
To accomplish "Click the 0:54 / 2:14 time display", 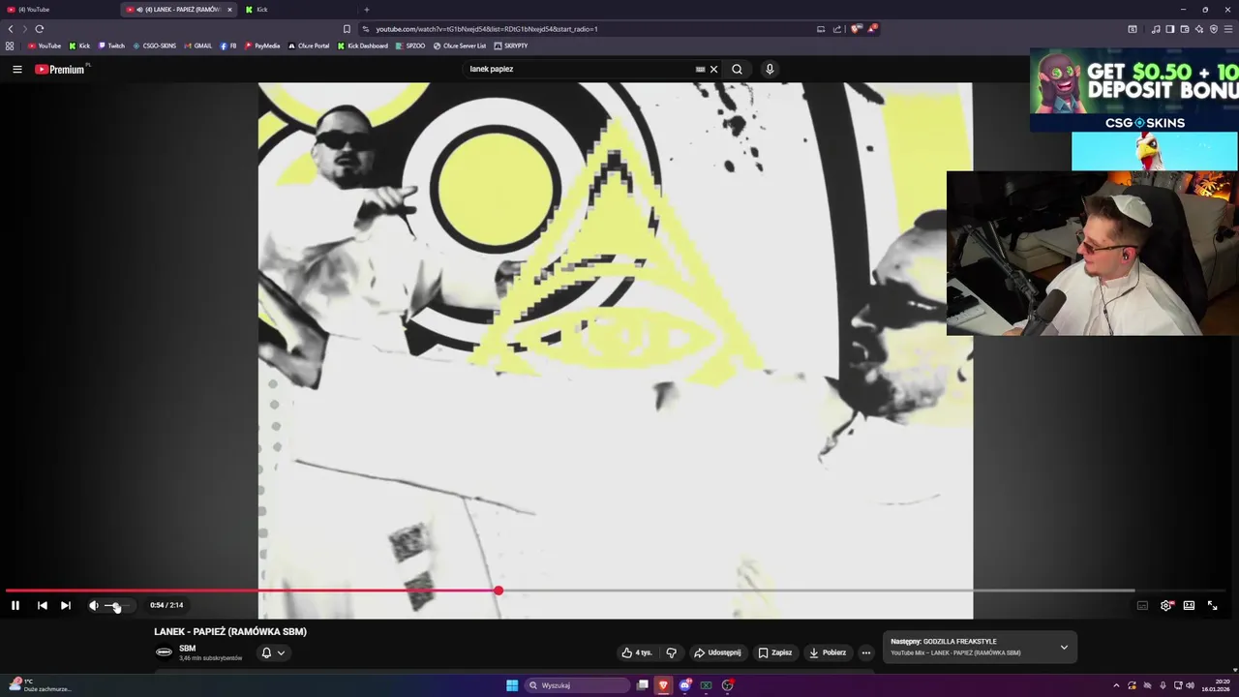I will point(166,605).
